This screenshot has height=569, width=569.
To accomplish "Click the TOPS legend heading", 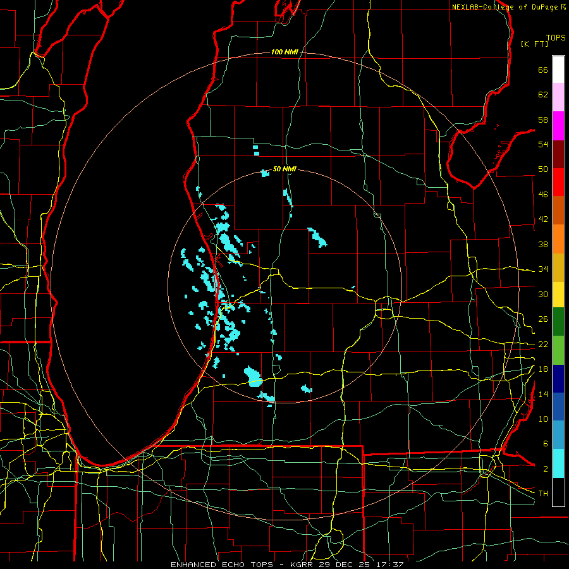I will pyautogui.click(x=556, y=38).
